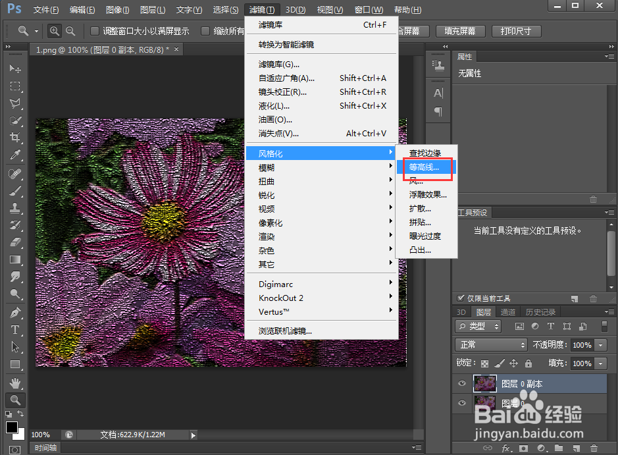Select the Horizontal Type tool
The height and width of the screenshot is (455, 618).
15,330
